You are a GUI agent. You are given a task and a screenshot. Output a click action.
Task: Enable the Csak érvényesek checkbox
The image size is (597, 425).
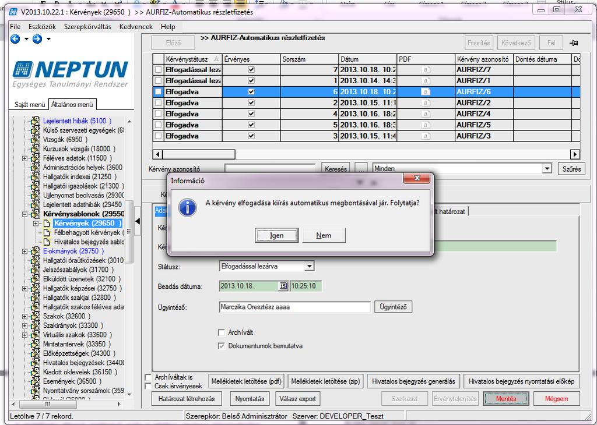[x=149, y=386]
